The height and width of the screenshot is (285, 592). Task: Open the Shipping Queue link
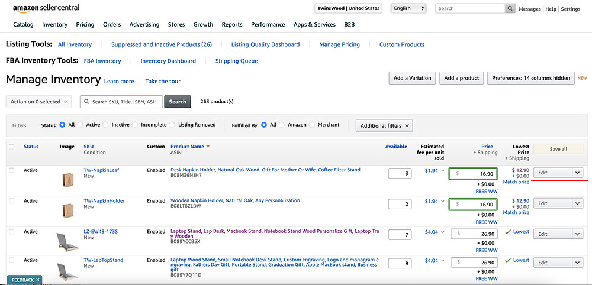236,61
